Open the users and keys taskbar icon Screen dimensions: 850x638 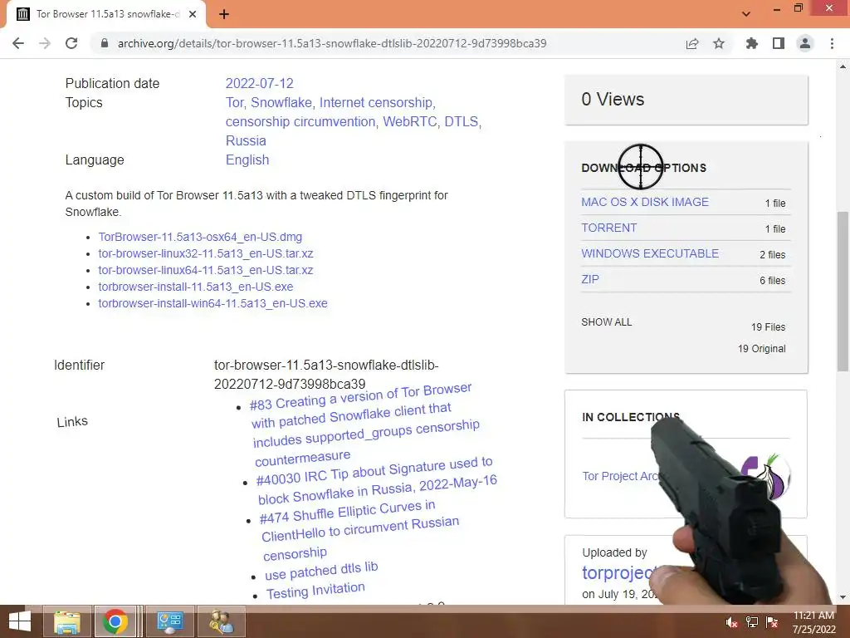pos(221,621)
